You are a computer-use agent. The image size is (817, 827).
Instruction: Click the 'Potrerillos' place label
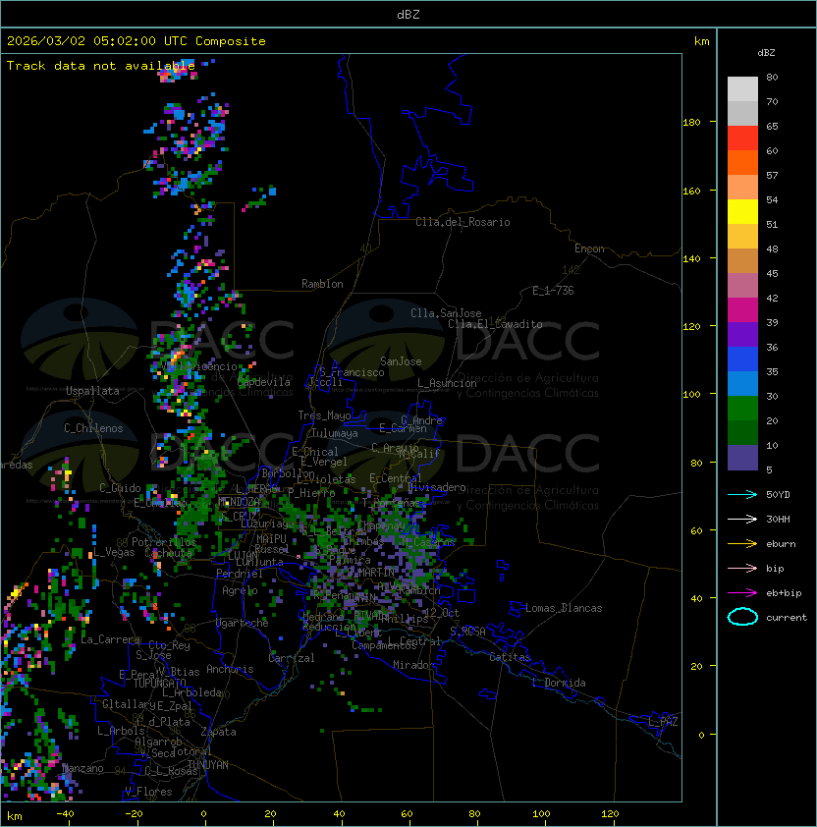(x=164, y=542)
